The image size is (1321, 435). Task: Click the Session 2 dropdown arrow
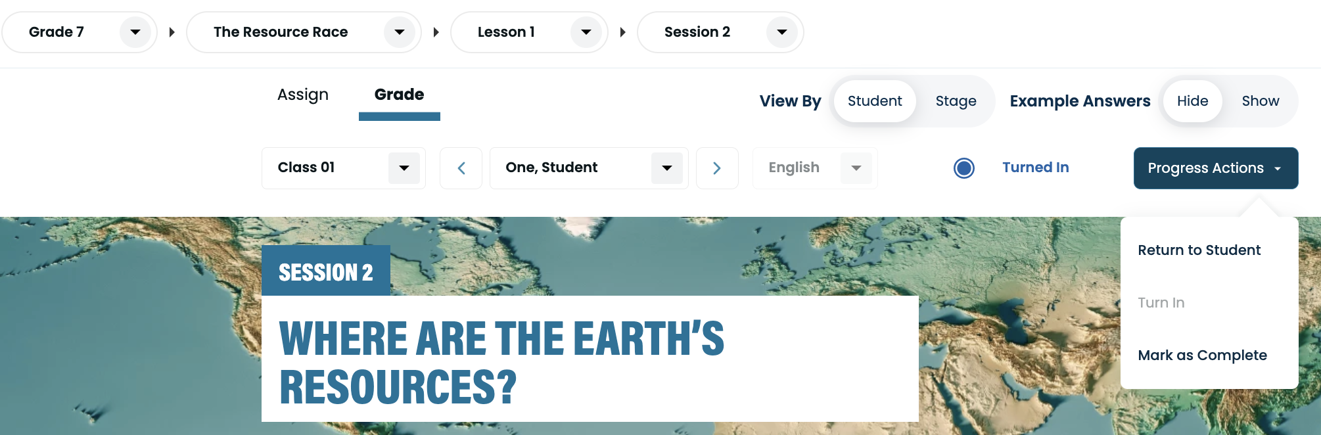coord(781,32)
